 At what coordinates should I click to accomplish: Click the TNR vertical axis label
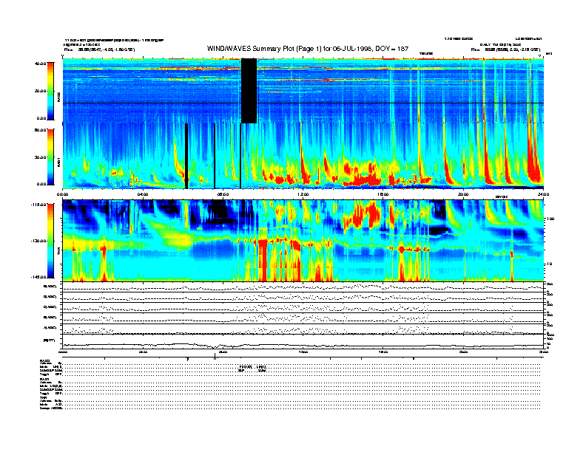pos(58,253)
